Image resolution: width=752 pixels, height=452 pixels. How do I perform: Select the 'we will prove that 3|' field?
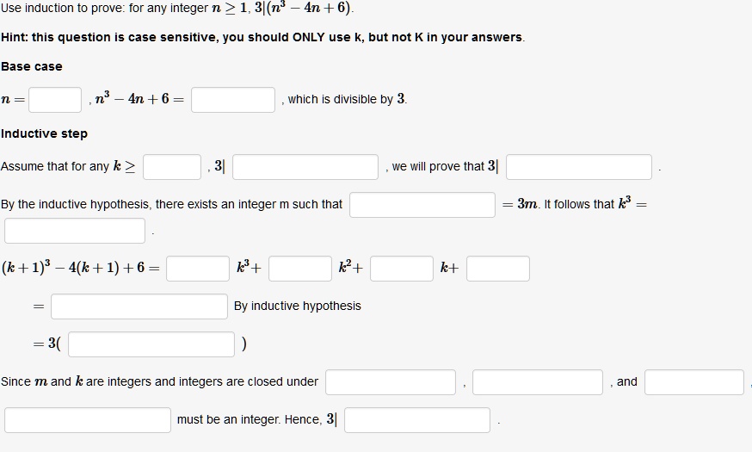point(579,167)
